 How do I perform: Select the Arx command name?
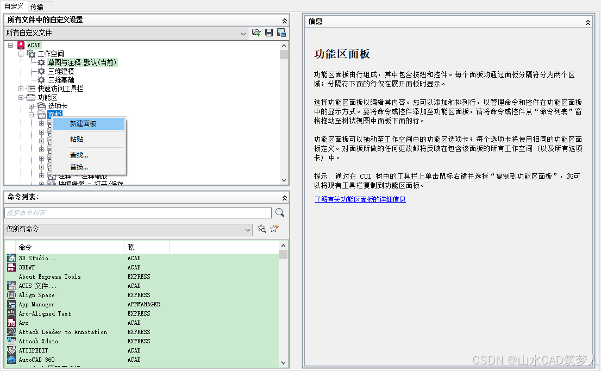coord(24,323)
